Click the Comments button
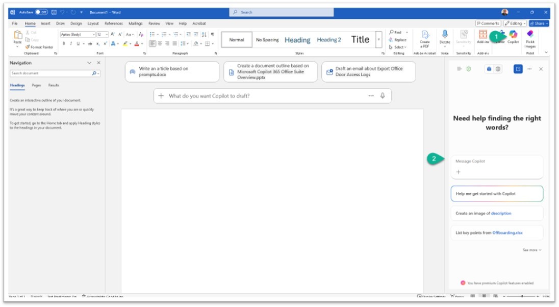The image size is (559, 307). point(488,23)
